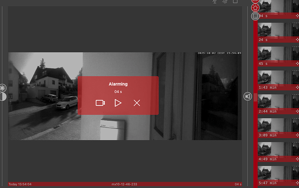The height and width of the screenshot is (188, 299).
Task: Click the camera name mx10-12-46-233
Action: [124, 184]
